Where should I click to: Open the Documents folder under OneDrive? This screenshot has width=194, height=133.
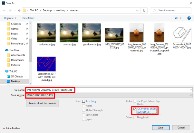[17, 60]
